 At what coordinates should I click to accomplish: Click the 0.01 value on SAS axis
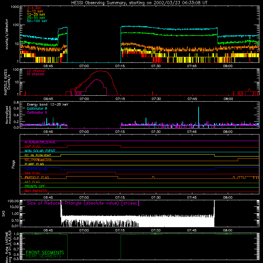point(15,226)
